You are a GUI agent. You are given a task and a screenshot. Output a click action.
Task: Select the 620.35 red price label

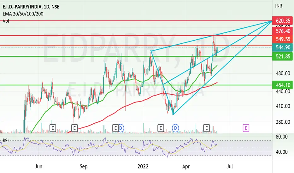click(x=282, y=20)
